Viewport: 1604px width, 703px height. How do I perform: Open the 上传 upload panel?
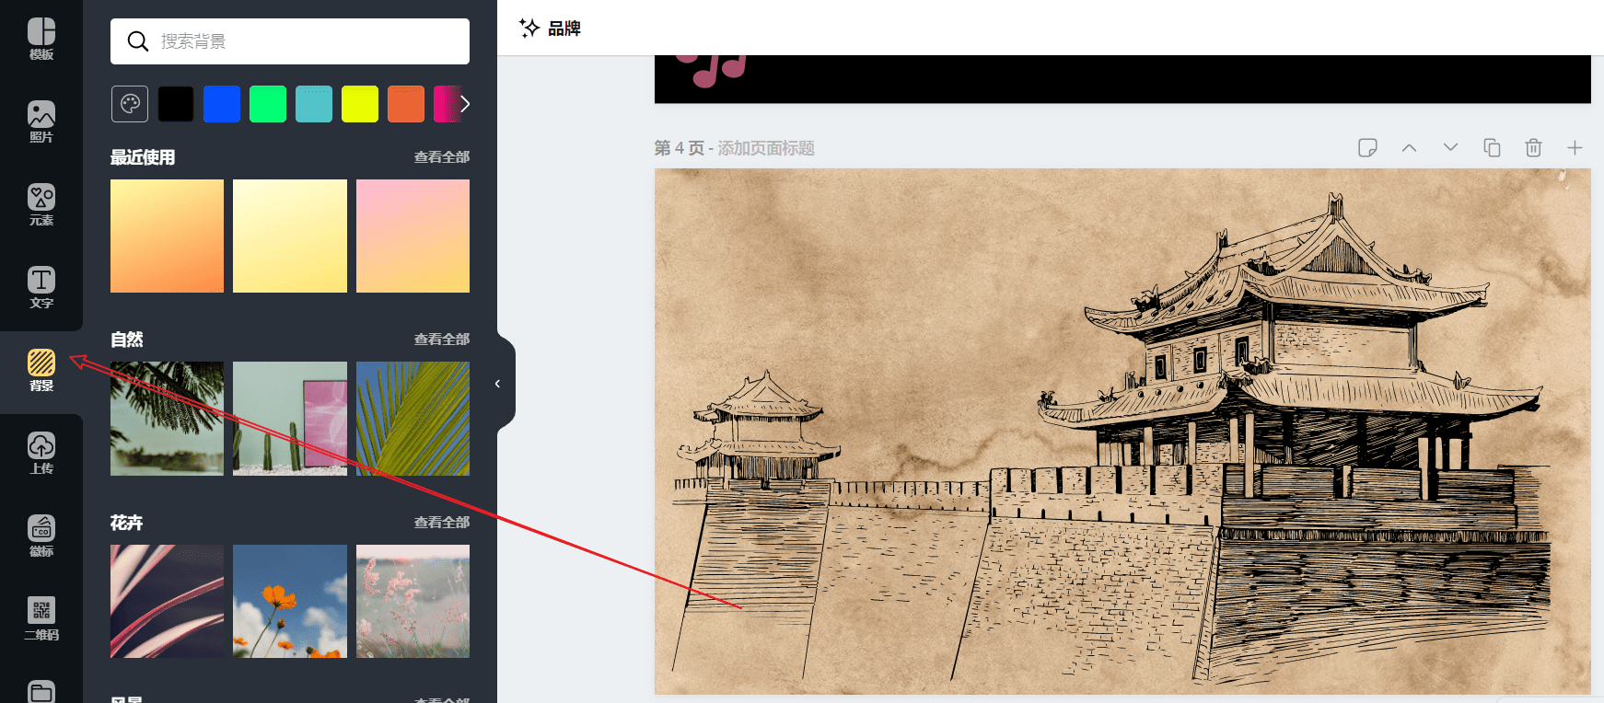(x=41, y=454)
